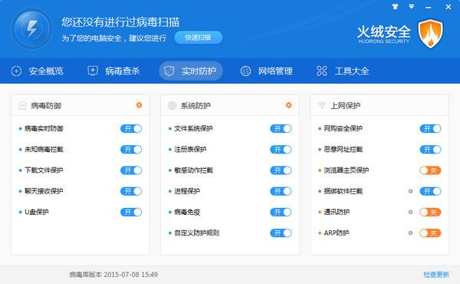460x284 pixels.
Task: Open the title bar dropdown menu icon
Action: pyautogui.click(x=412, y=6)
